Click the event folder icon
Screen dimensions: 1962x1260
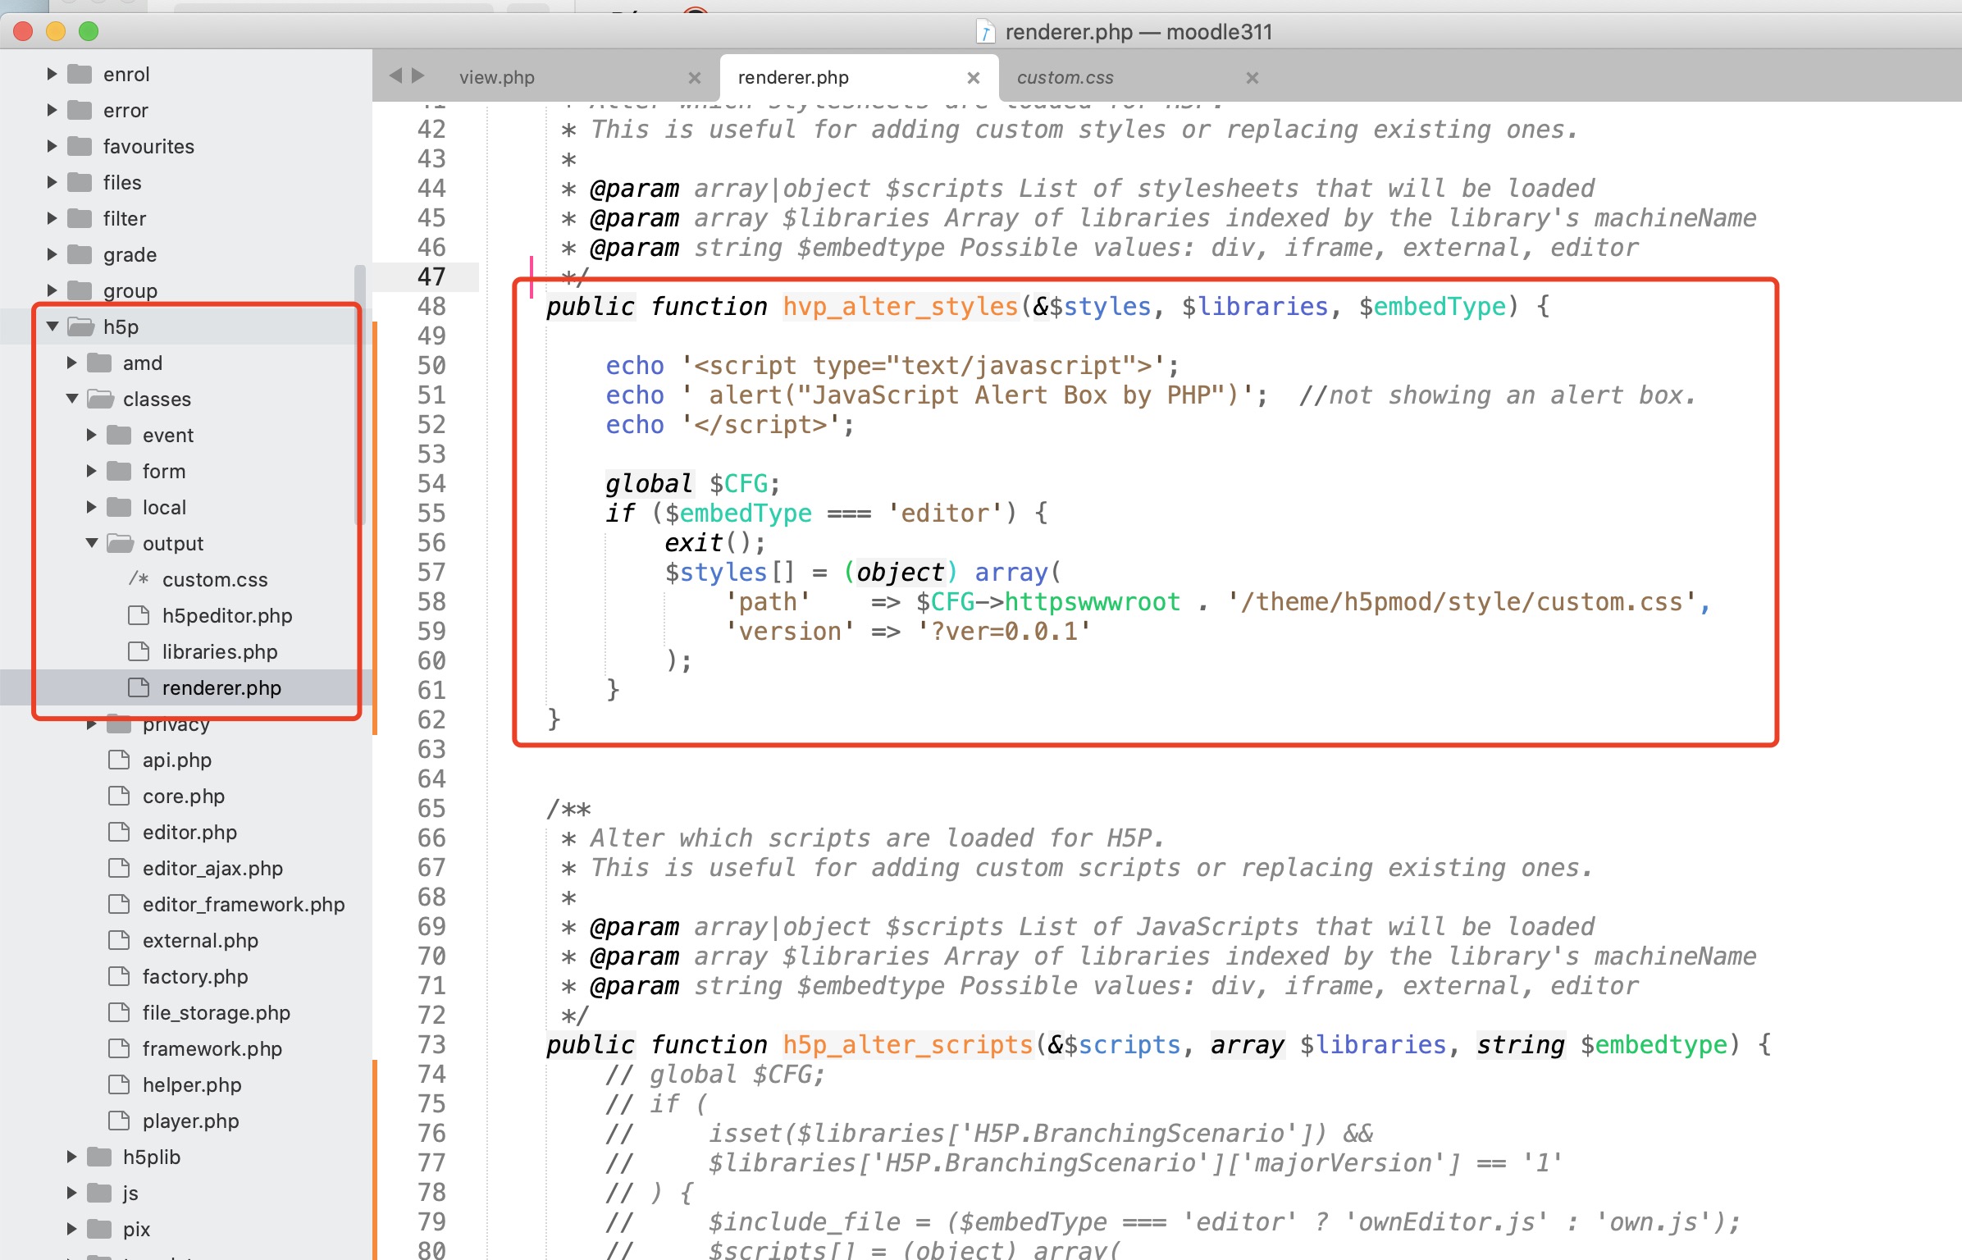click(x=119, y=436)
